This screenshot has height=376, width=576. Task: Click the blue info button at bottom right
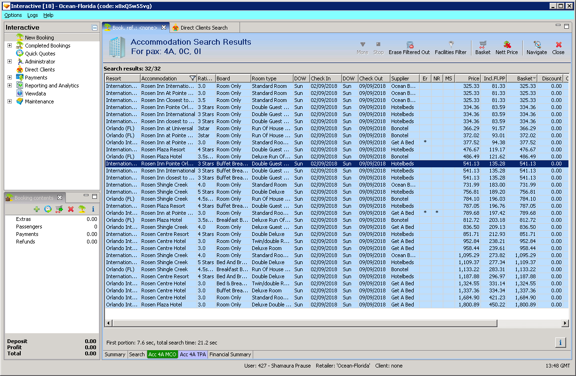[x=560, y=343]
